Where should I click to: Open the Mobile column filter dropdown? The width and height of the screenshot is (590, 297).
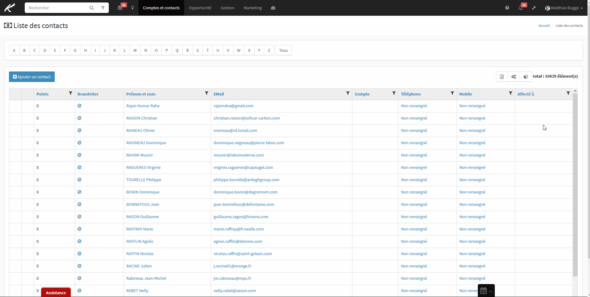511,93
